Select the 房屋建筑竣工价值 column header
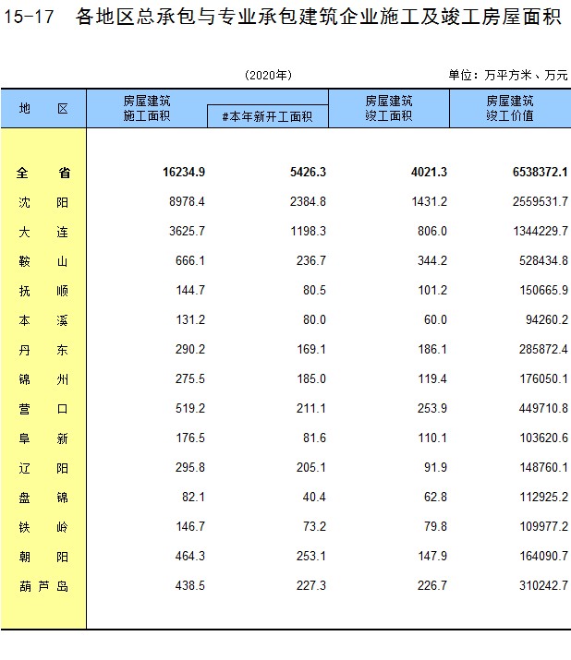571x660 pixels. tap(510, 108)
